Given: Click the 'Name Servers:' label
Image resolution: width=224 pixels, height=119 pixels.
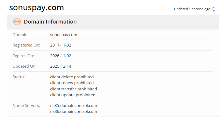Looking at the screenshot, I should (x=26, y=105).
